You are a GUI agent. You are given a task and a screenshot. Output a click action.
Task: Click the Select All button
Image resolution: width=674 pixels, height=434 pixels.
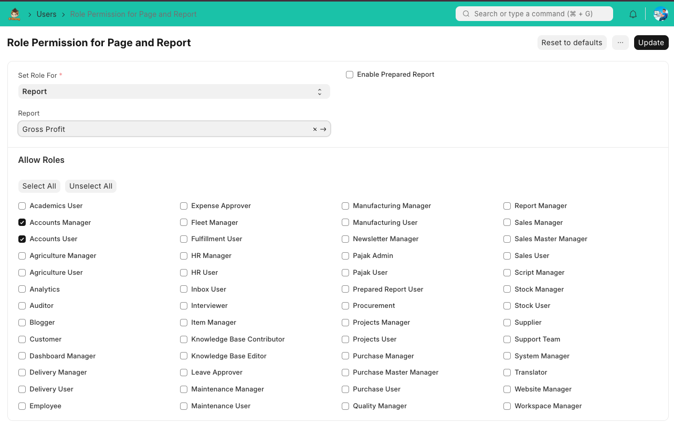pos(39,186)
